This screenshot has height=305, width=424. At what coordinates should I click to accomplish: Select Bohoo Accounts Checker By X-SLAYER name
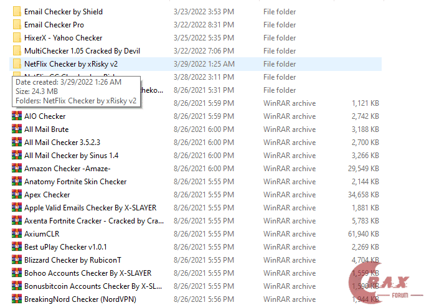88,273
